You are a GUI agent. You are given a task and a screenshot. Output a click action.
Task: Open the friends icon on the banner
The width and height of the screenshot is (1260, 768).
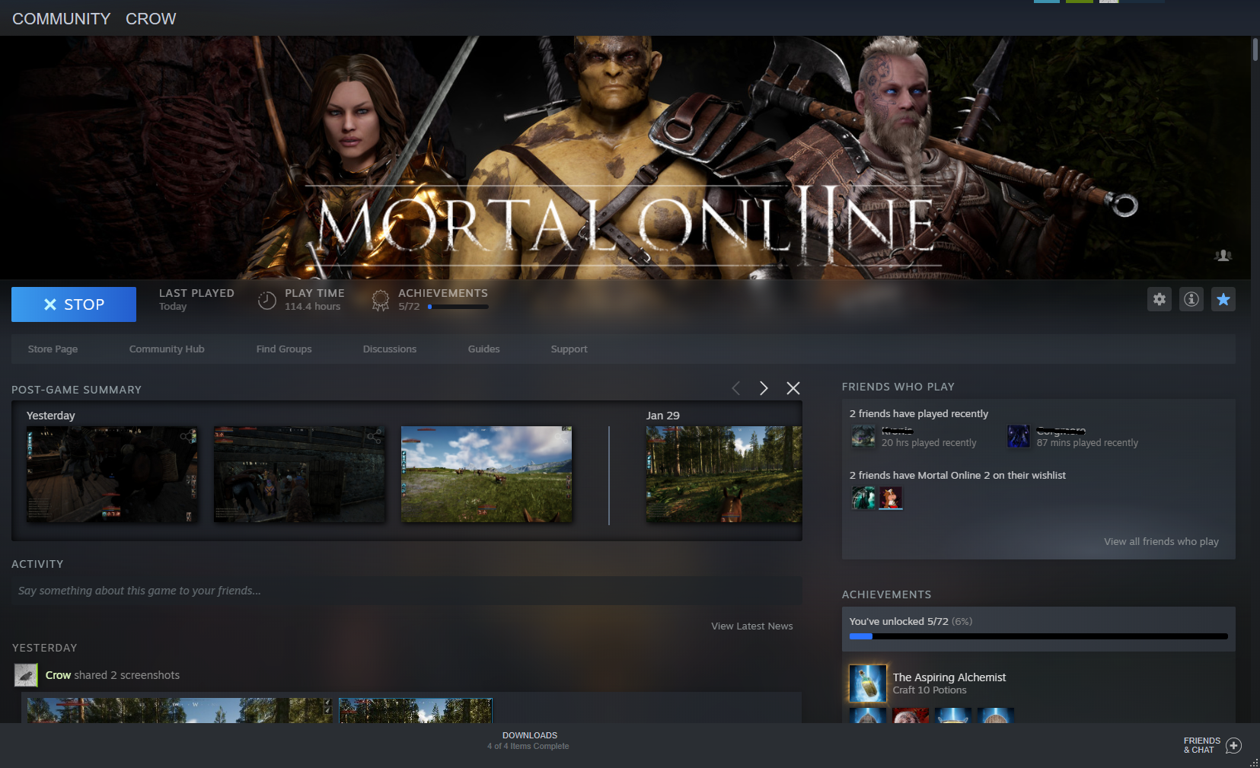point(1223,256)
